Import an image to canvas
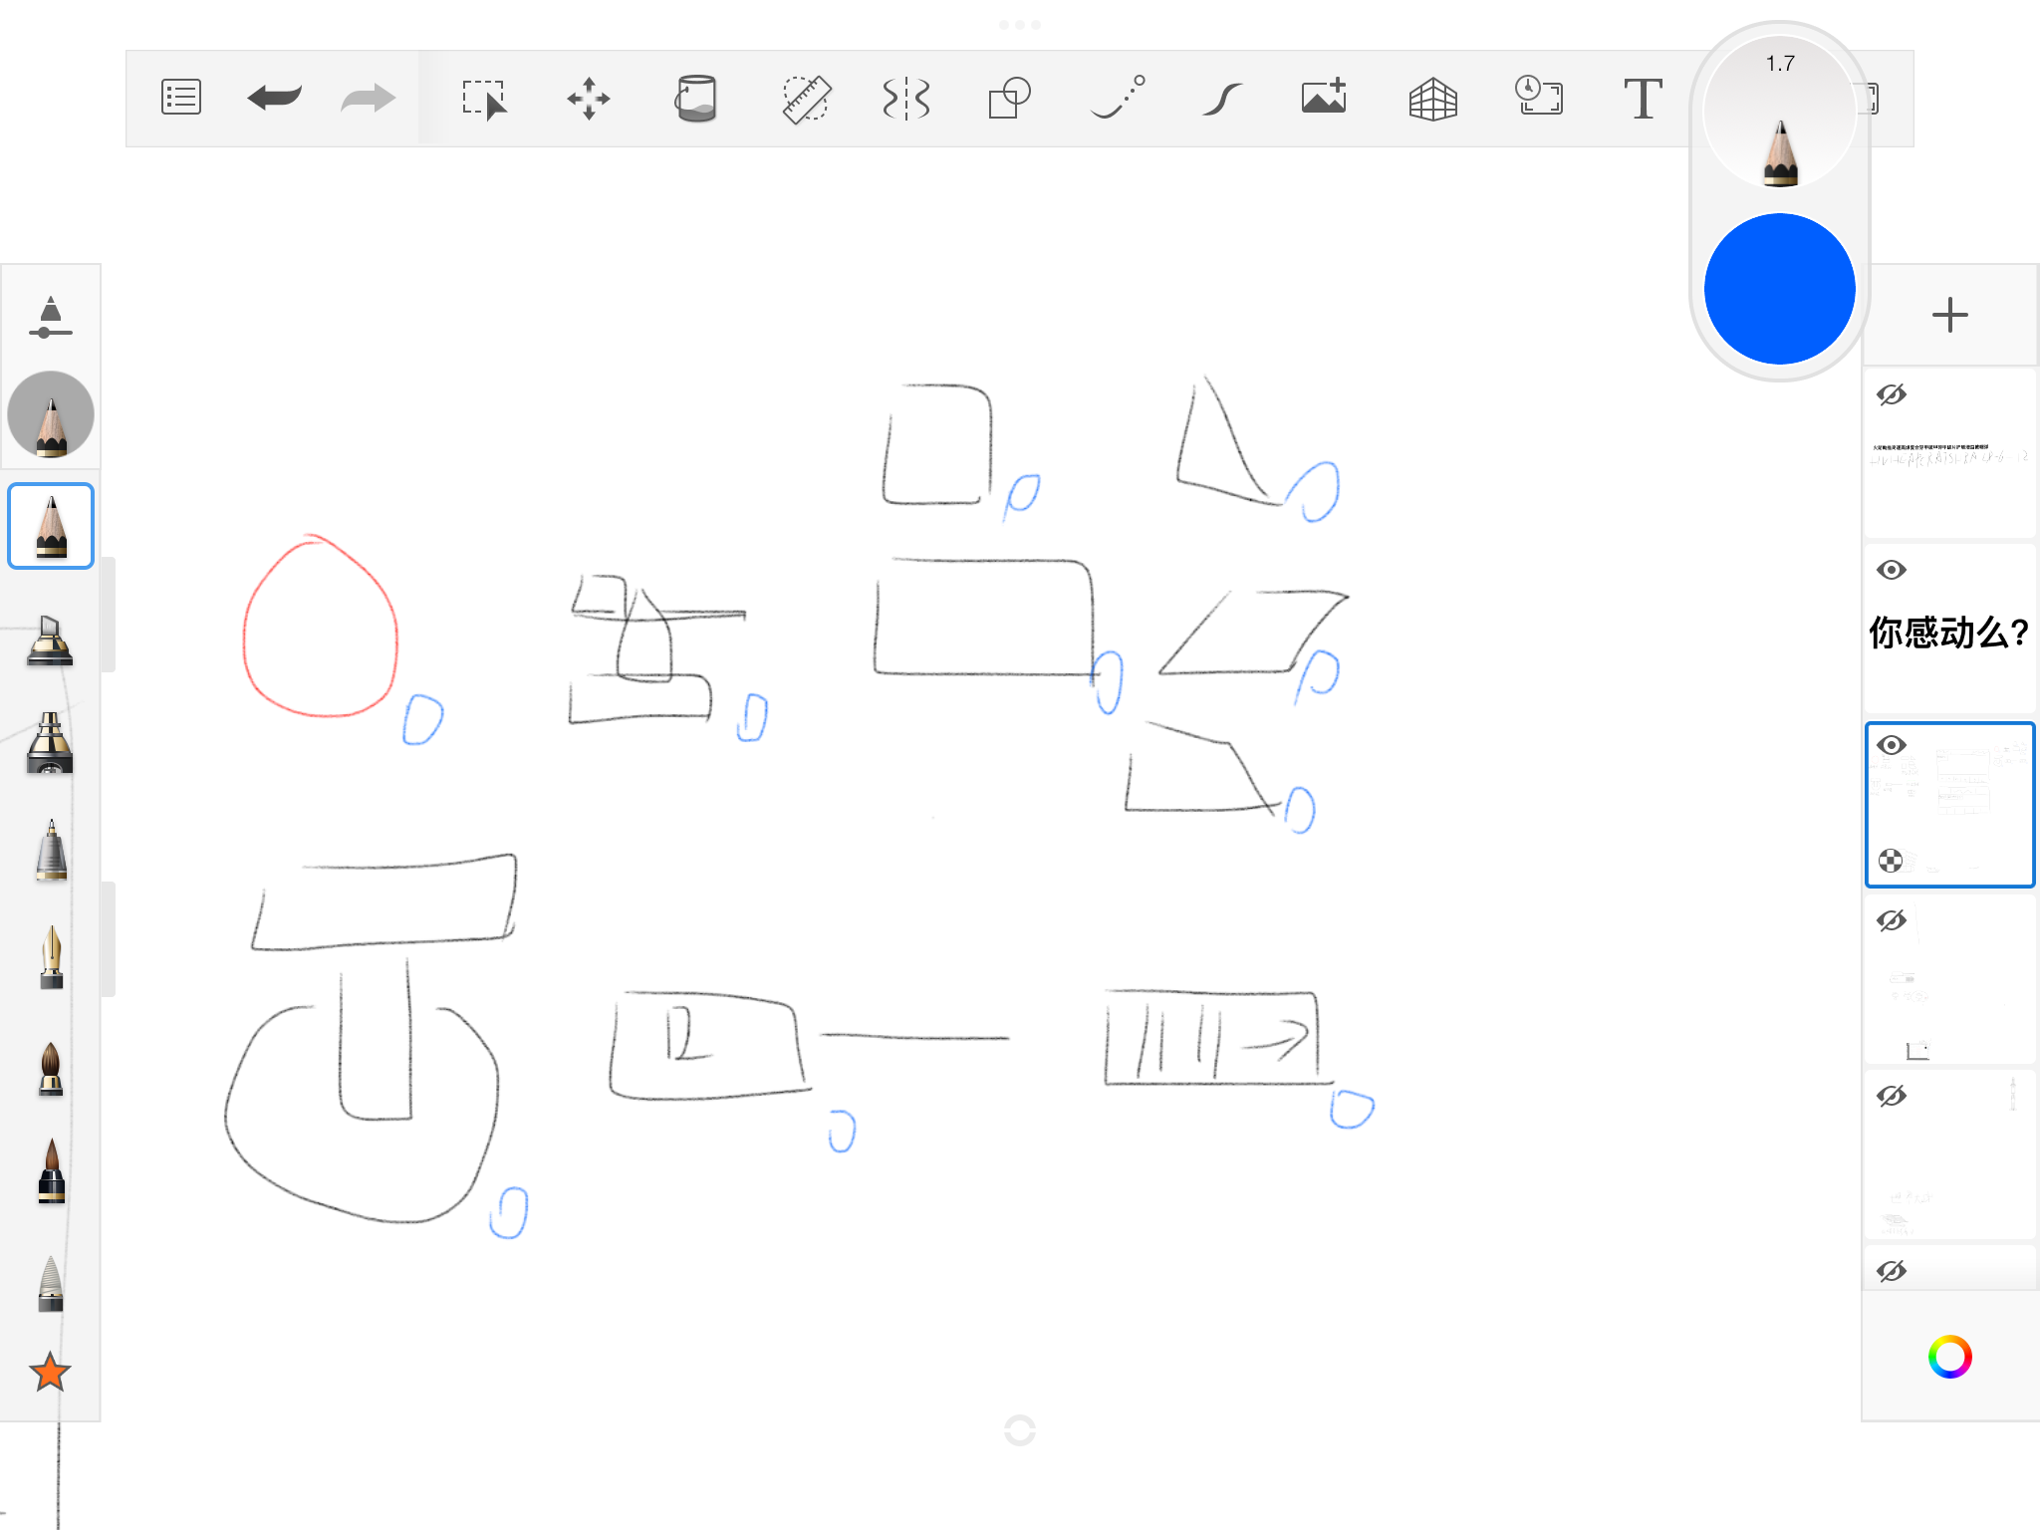Viewport: 2040px width, 1530px height. [x=1325, y=98]
